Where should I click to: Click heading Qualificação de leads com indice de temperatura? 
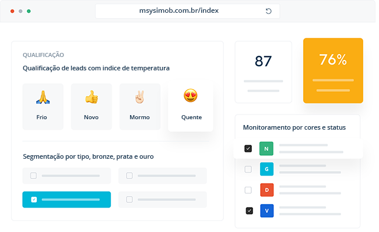pos(96,68)
